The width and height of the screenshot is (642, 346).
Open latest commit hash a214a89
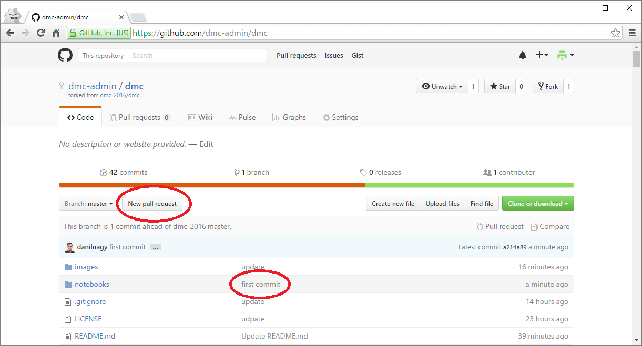[x=515, y=247]
